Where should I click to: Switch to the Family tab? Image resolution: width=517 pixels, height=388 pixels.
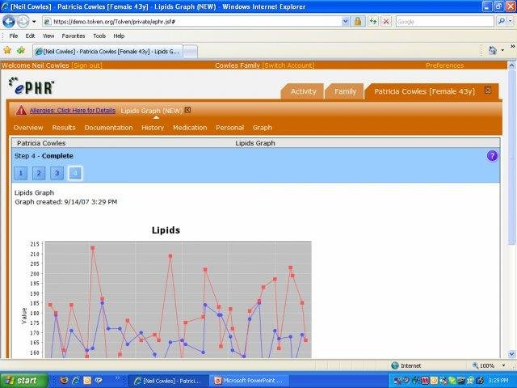coord(345,92)
